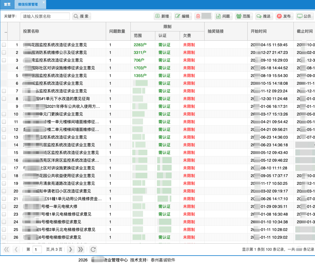Image resolution: width=315 pixels, height=263 pixels.
Task: Click the 2283户 scope value
Action: 140,45
